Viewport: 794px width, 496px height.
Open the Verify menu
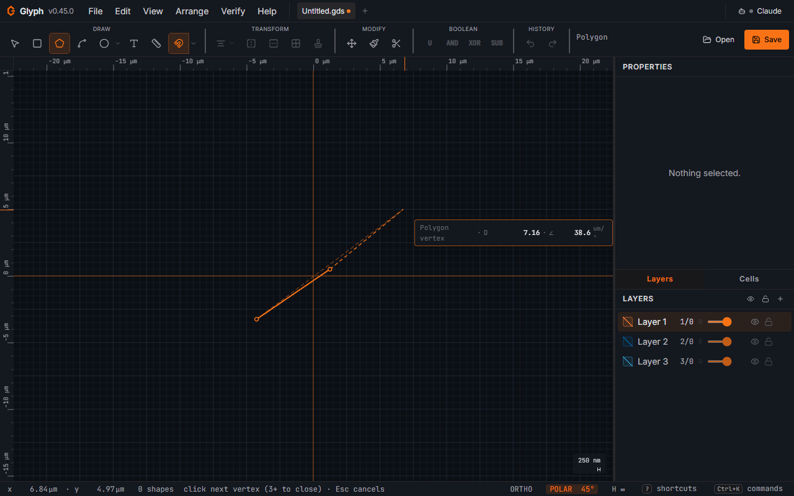pyautogui.click(x=233, y=11)
